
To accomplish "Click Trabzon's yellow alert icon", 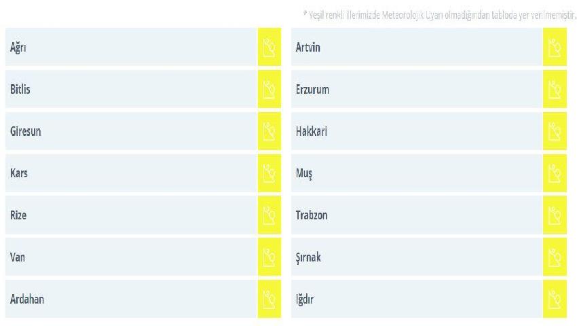I will point(555,215).
